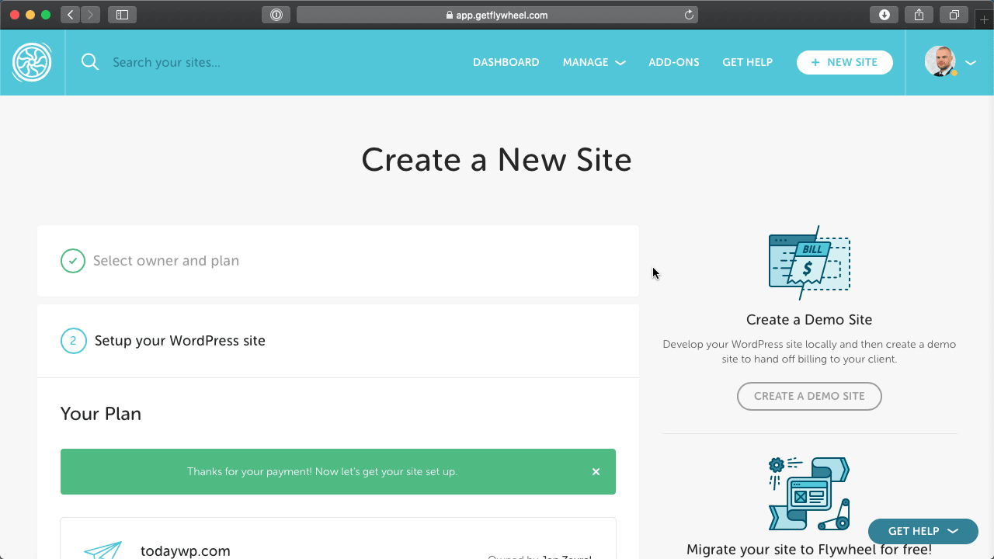Click the Flywheel logo icon

[x=32, y=62]
